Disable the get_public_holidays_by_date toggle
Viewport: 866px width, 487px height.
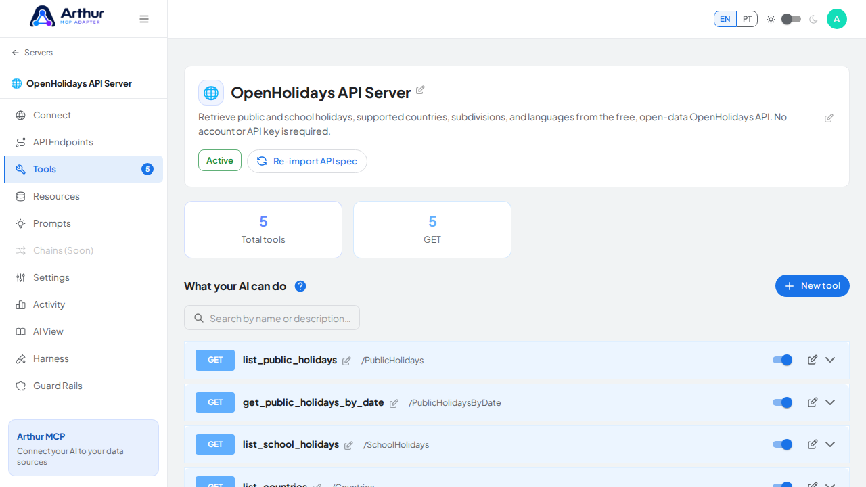point(783,402)
